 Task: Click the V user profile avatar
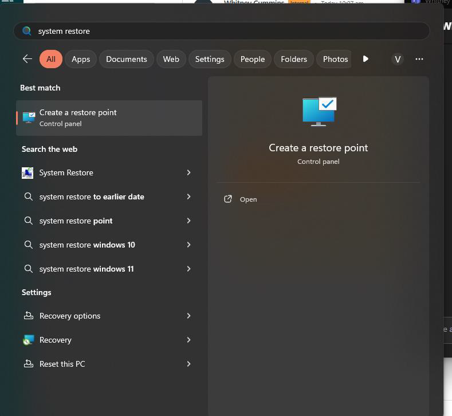click(x=397, y=59)
